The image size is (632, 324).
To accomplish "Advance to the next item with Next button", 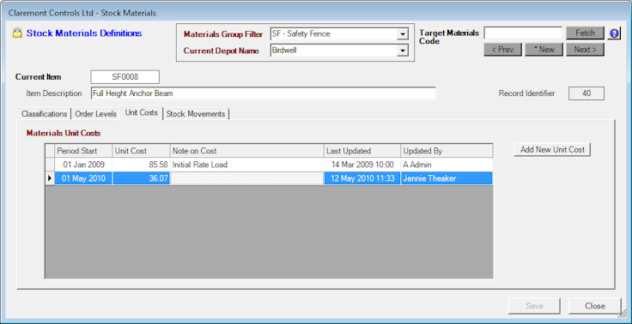I will point(586,50).
